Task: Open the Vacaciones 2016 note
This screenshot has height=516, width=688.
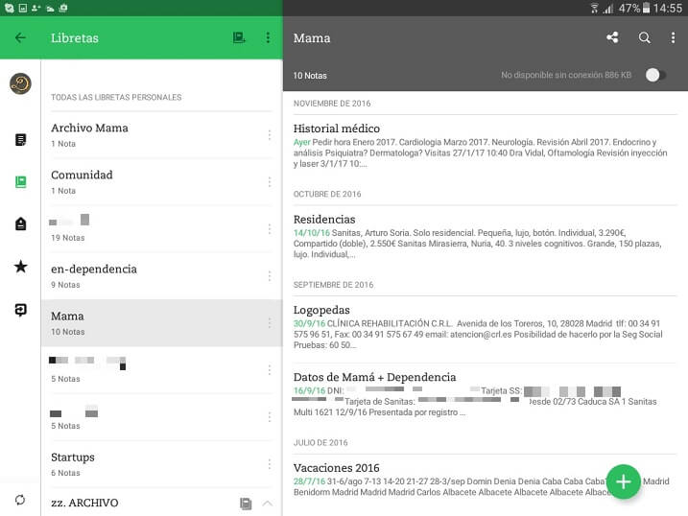Action: coord(486,481)
